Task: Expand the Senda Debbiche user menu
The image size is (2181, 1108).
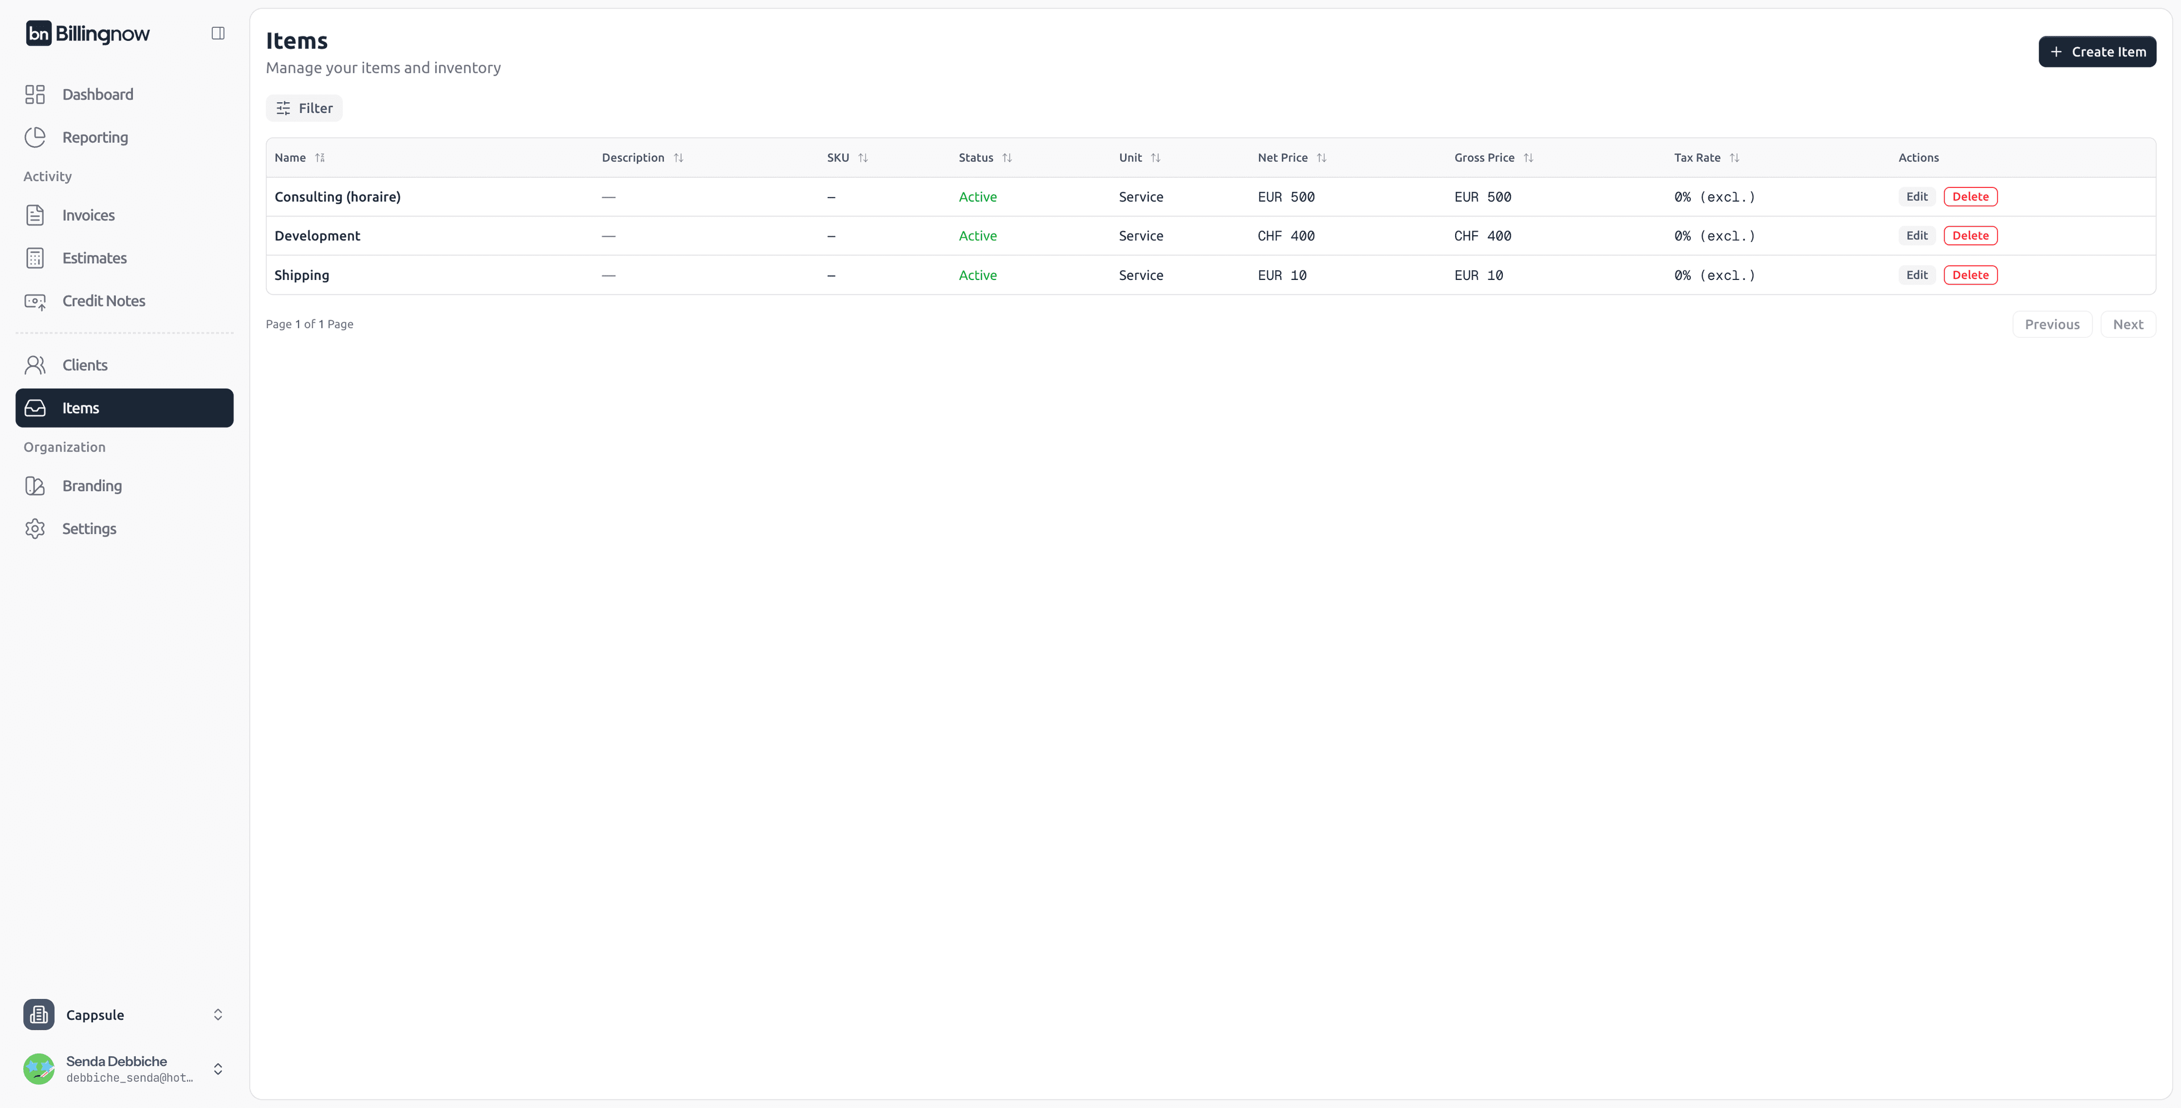Action: (x=218, y=1068)
